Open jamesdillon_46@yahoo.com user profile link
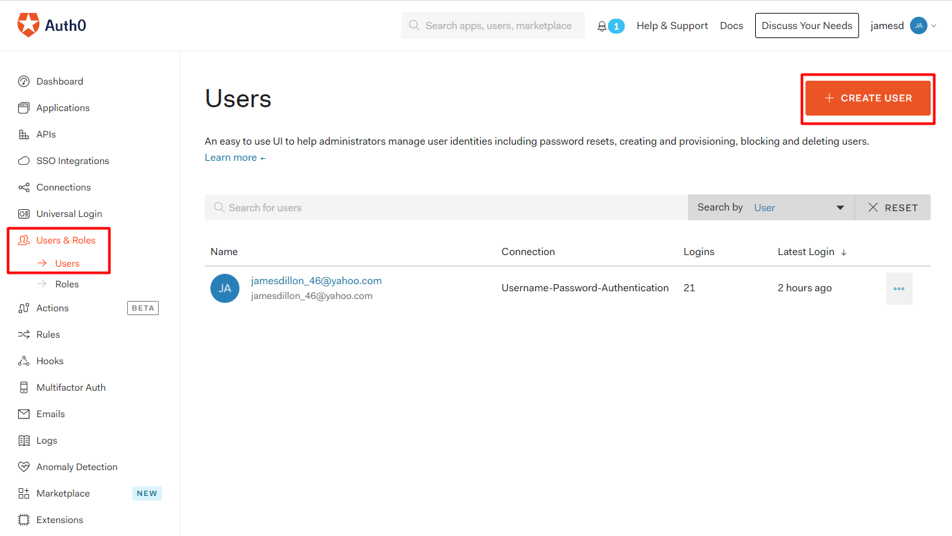The width and height of the screenshot is (952, 536). coord(316,281)
